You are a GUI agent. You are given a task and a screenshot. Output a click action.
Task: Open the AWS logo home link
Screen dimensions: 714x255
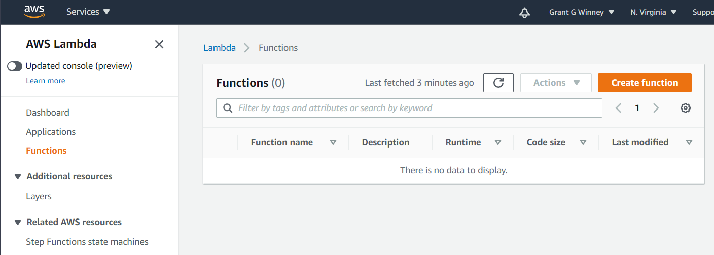pyautogui.click(x=34, y=12)
